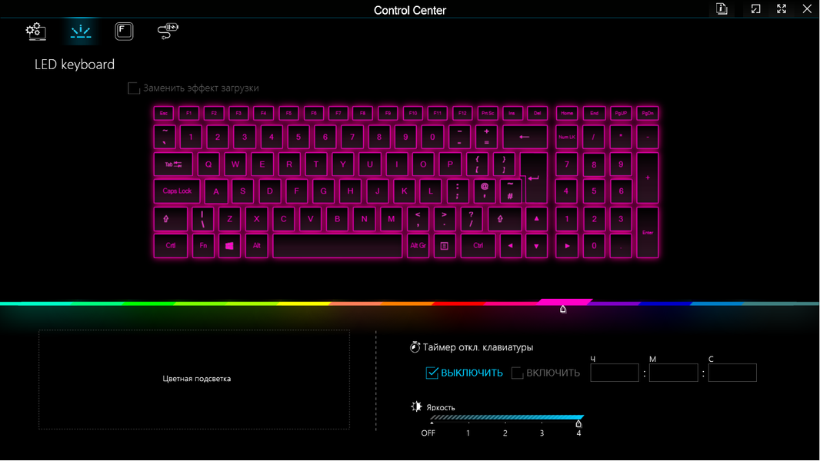Click the Windows logo key on virtual keyboard
Image resolution: width=820 pixels, height=461 pixels.
pyautogui.click(x=229, y=246)
